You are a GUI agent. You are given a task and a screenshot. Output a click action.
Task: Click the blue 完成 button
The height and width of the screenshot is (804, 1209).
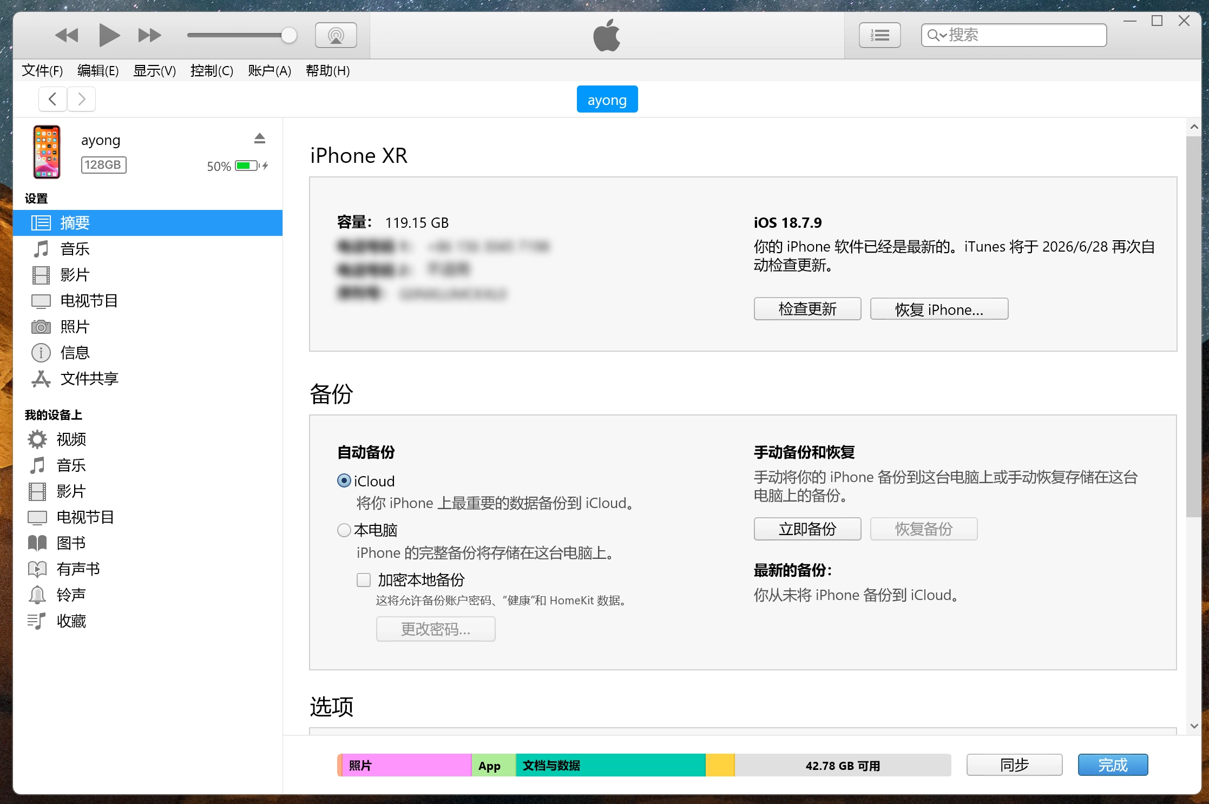tap(1113, 765)
